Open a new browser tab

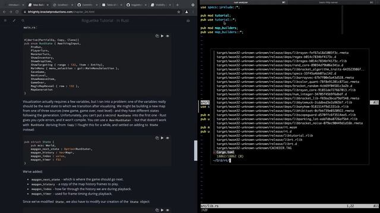coord(178,5)
